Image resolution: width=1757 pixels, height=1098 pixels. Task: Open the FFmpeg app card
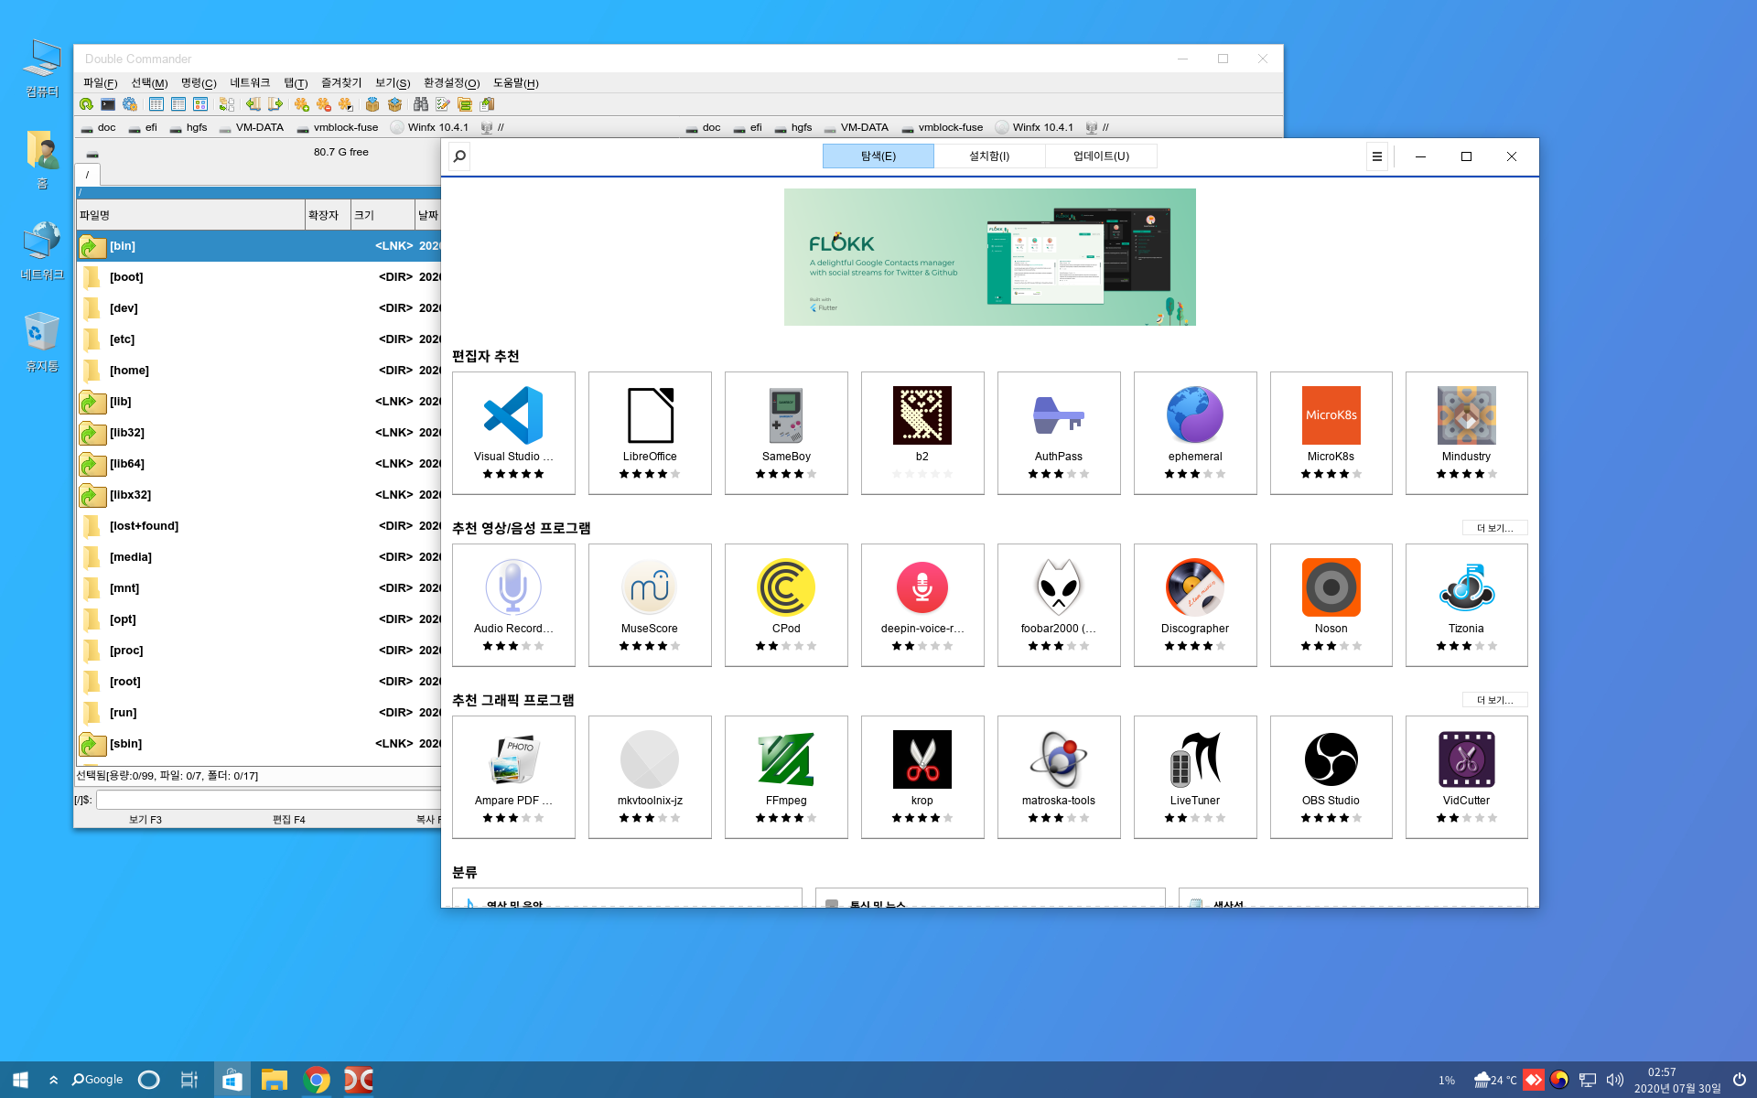(x=786, y=777)
